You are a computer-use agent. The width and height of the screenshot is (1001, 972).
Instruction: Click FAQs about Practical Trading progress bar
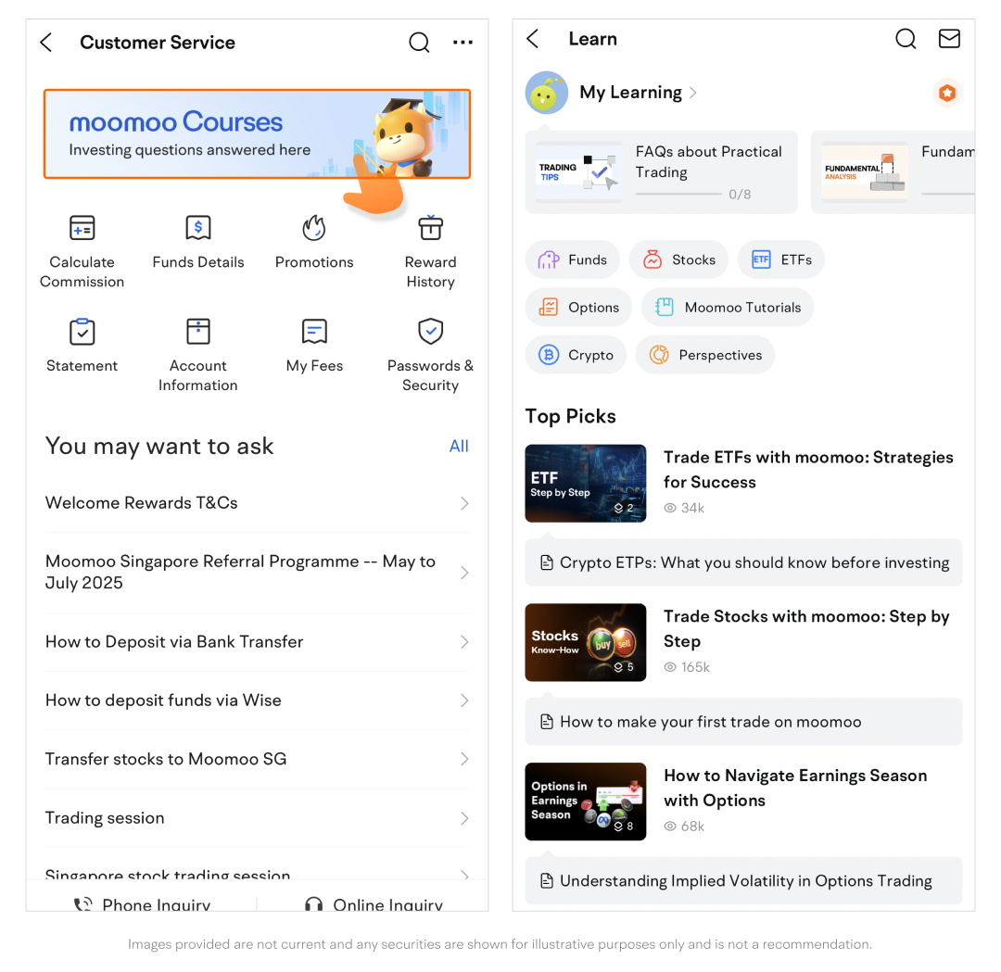click(678, 195)
